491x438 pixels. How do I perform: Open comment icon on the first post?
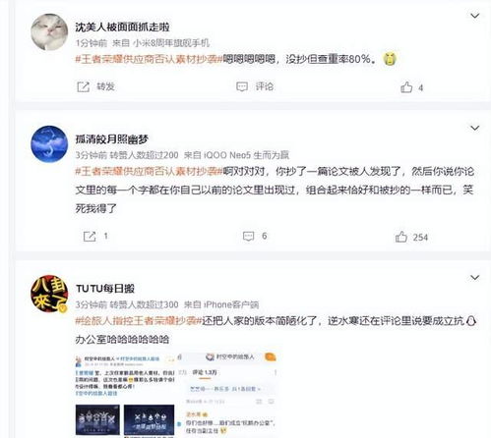click(x=242, y=86)
